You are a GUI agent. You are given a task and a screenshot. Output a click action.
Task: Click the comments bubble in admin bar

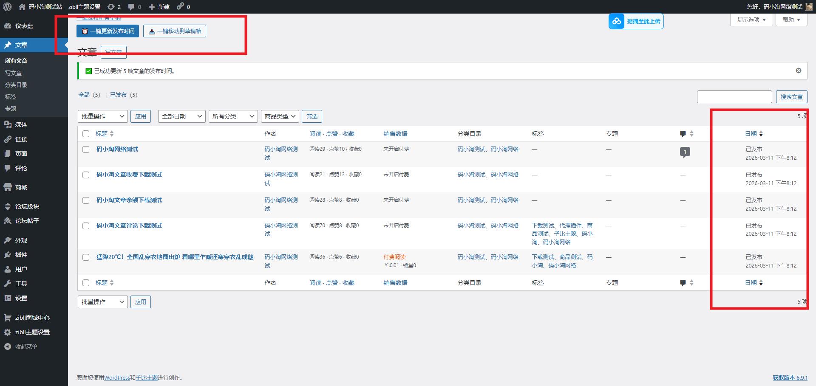pyautogui.click(x=134, y=7)
